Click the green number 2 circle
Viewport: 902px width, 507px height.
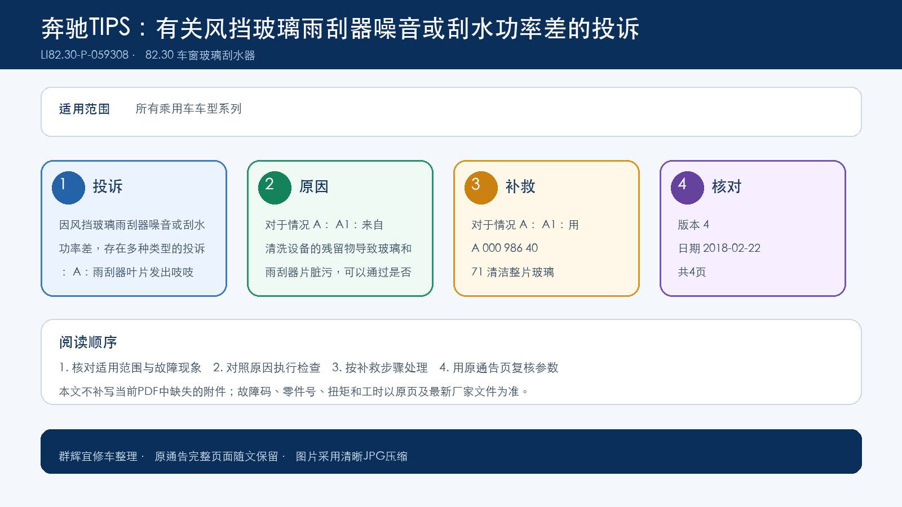[x=275, y=188]
